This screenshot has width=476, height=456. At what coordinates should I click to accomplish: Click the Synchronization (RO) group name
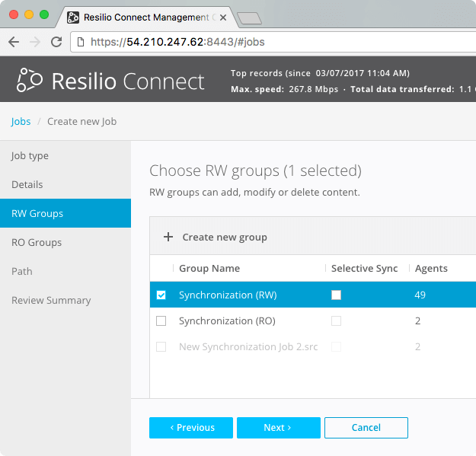tap(228, 320)
